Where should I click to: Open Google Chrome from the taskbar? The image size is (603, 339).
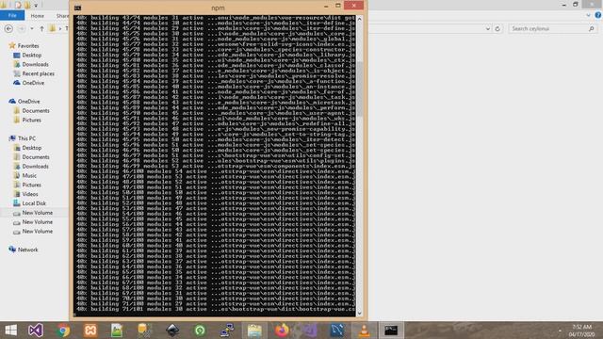coord(63,331)
